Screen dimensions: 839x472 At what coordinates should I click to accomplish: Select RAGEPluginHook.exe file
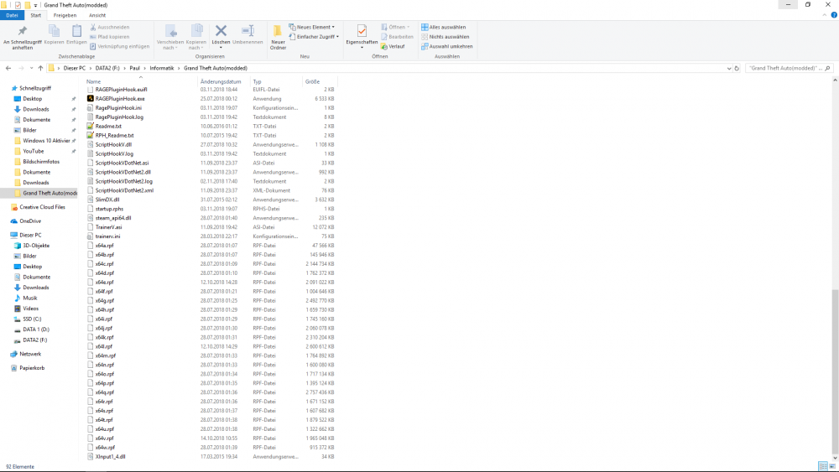(x=120, y=98)
